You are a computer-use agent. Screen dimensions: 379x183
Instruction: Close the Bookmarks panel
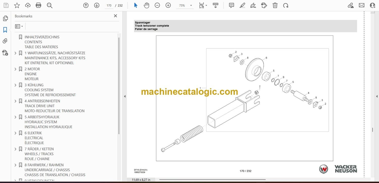click(115, 16)
